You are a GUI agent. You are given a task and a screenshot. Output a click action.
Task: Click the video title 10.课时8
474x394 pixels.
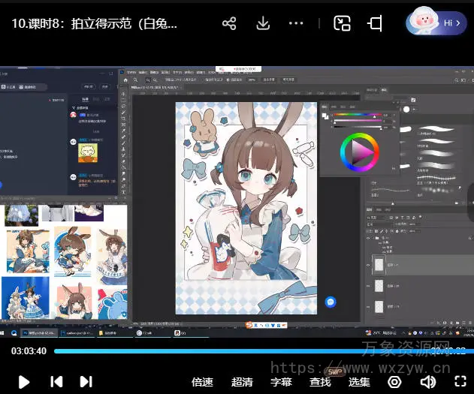point(94,23)
